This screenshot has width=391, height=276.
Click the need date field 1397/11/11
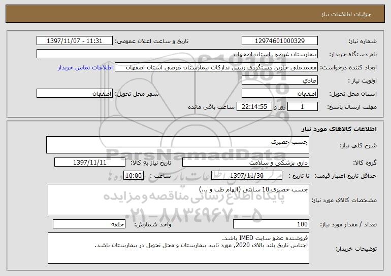90,163
